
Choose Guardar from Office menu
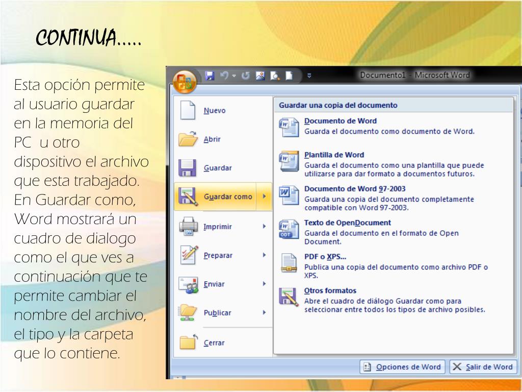coord(223,168)
